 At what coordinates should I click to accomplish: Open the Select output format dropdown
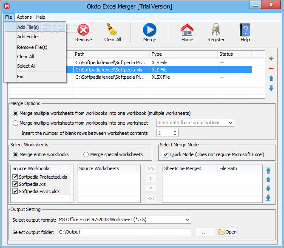point(187,220)
